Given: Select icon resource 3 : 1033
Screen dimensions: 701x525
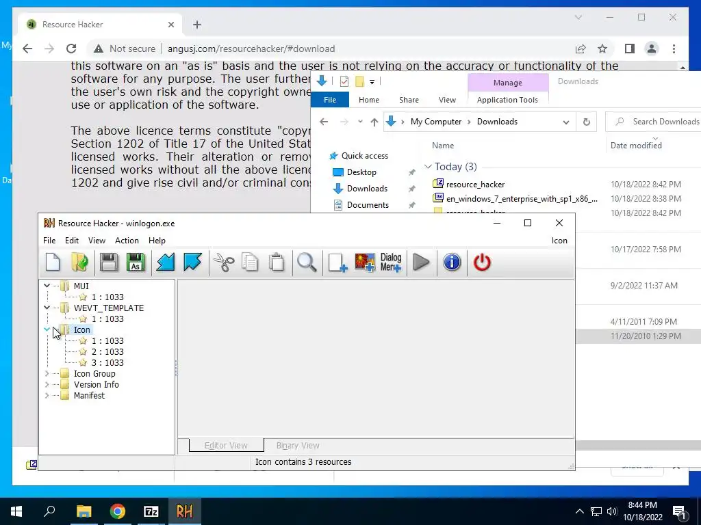Looking at the screenshot, I should tap(107, 362).
